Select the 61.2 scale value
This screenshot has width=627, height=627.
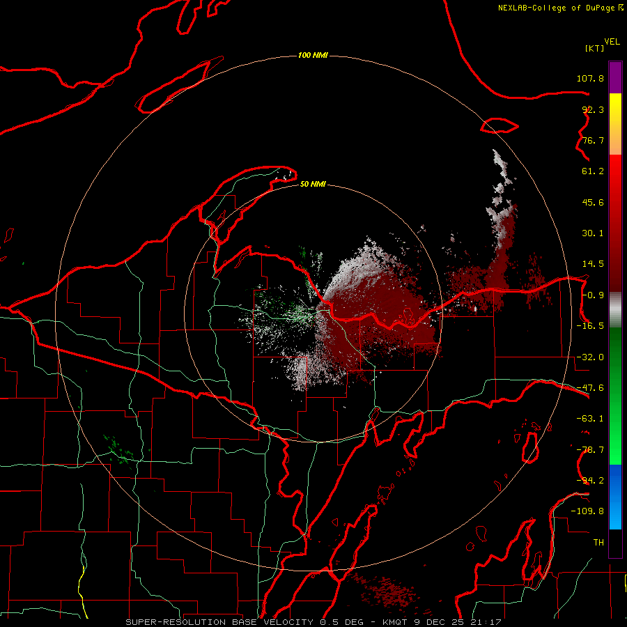pos(593,171)
